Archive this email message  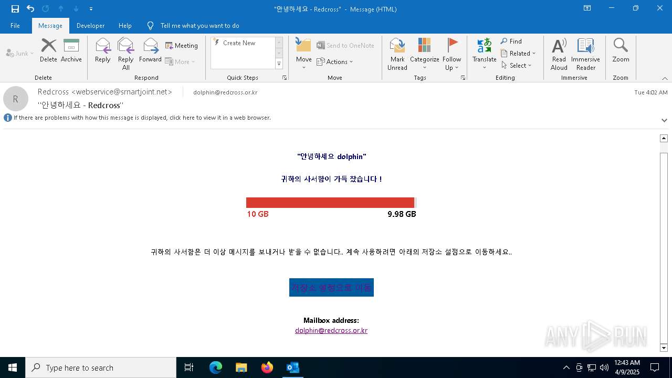point(71,50)
